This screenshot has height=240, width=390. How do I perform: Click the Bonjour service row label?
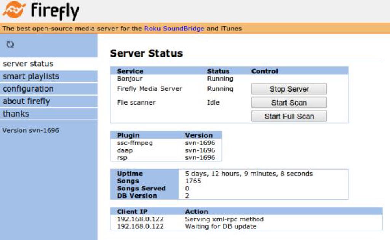click(129, 78)
